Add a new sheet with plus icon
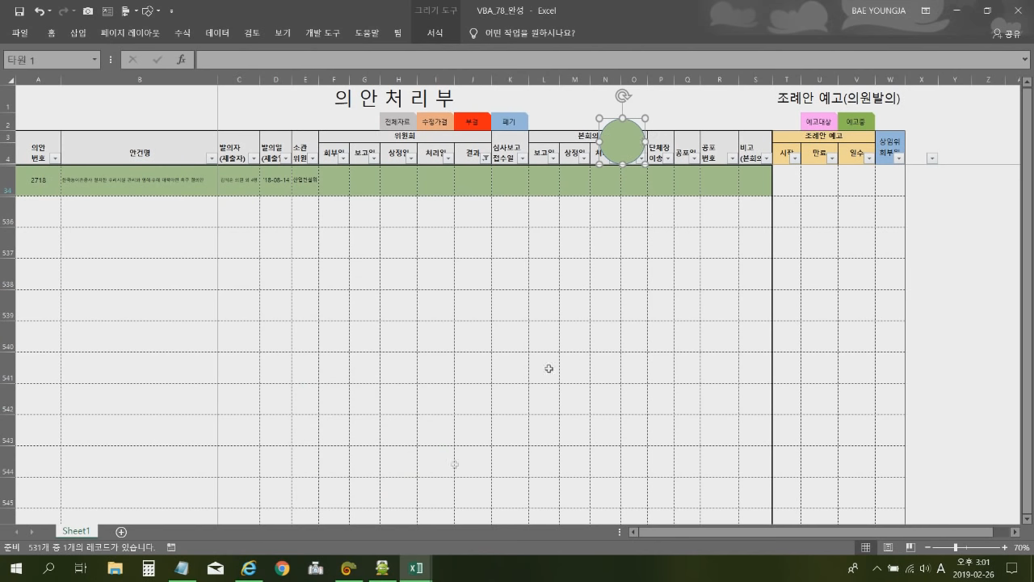Screen dimensions: 1034x582 [x=121, y=532]
